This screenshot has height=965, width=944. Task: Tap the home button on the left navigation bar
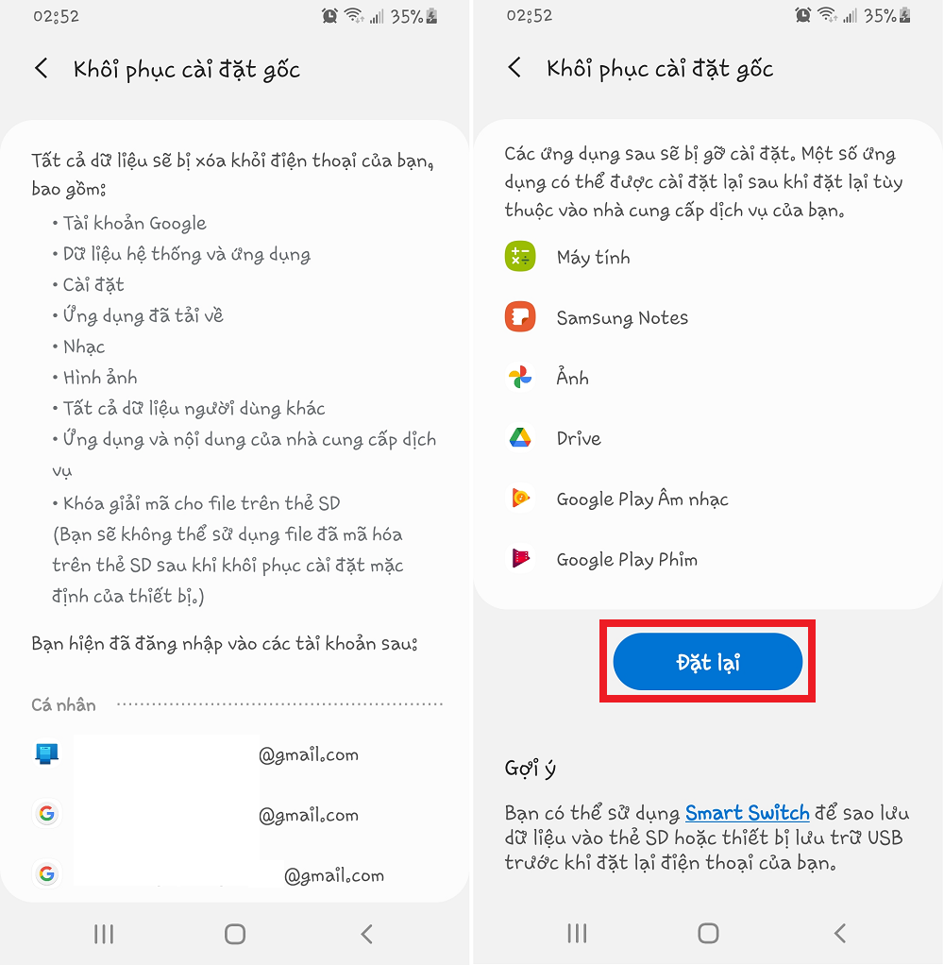(x=235, y=934)
